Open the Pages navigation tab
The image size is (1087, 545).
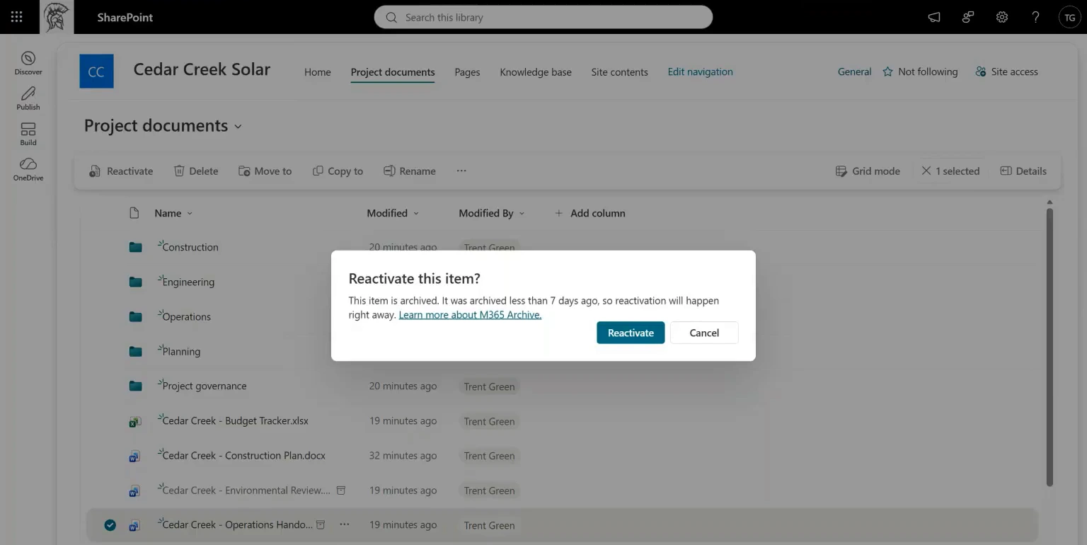[467, 72]
